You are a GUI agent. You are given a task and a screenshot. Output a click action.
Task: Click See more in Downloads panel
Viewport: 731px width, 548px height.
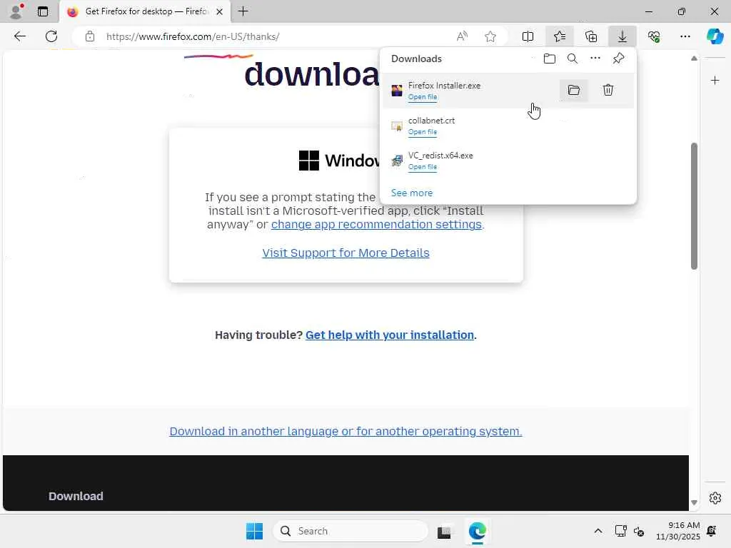pos(412,193)
